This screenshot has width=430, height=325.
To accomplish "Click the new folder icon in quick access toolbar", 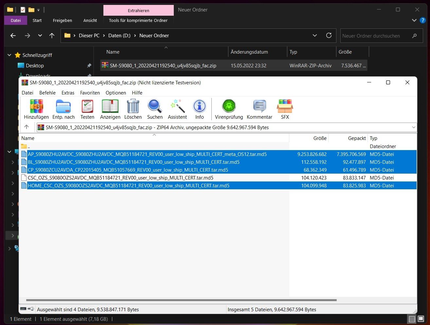I will point(31,10).
